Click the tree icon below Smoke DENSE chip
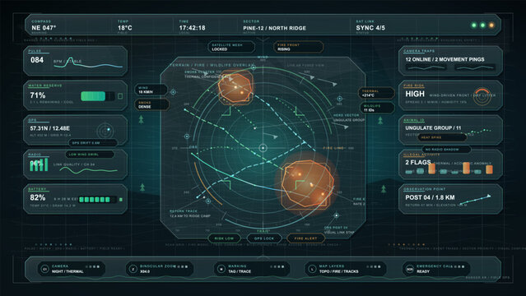This screenshot has height=296, width=526. (142, 119)
